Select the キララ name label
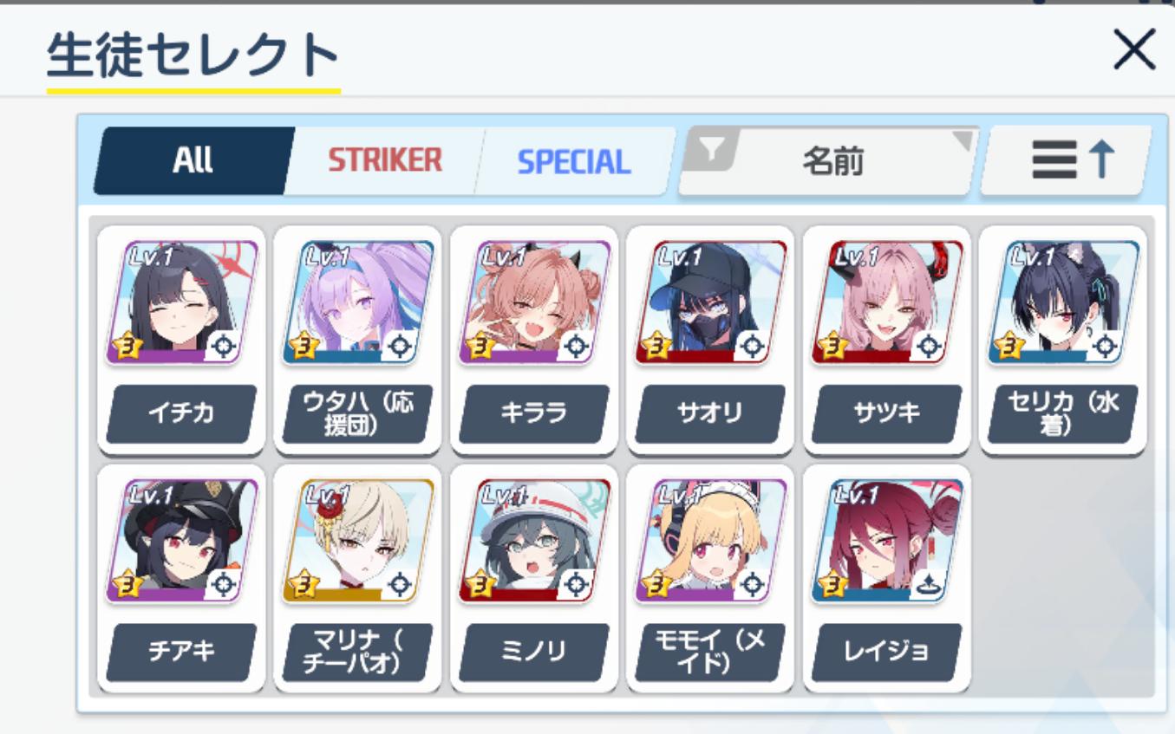The height and width of the screenshot is (734, 1175). click(534, 413)
